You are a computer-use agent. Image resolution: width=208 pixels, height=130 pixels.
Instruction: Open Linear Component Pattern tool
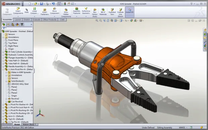[x=35, y=11]
